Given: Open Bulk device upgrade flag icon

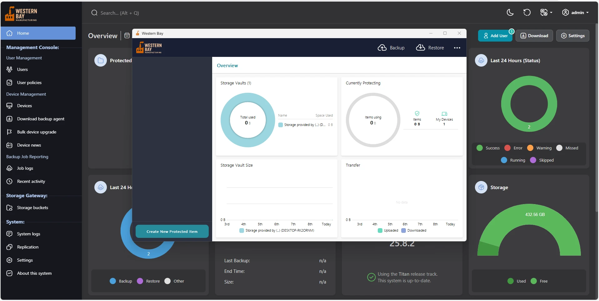Looking at the screenshot, I should click(x=9, y=132).
